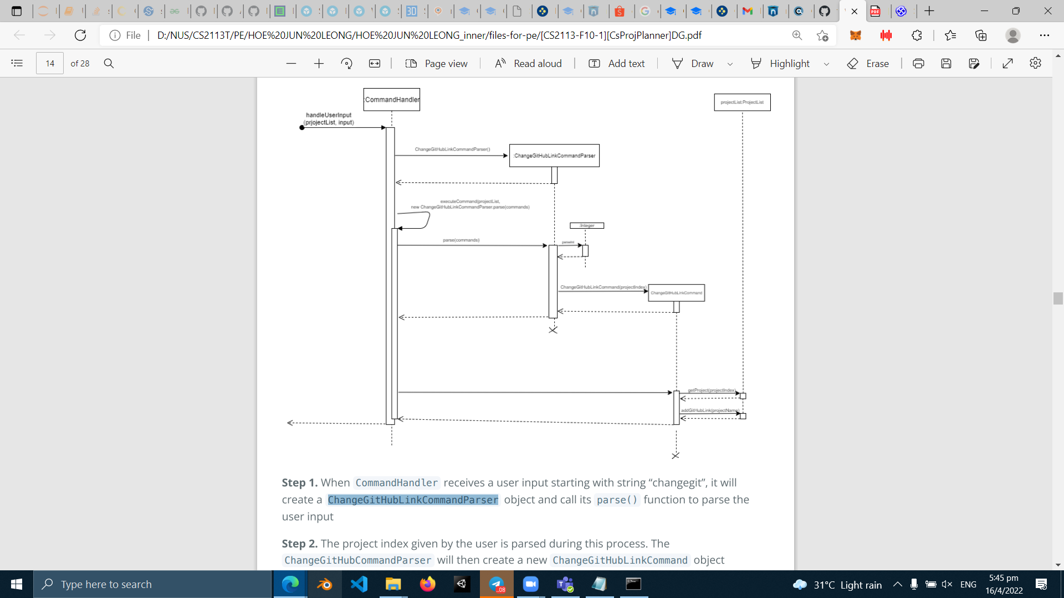Toggle the Erase tool

coord(868,63)
